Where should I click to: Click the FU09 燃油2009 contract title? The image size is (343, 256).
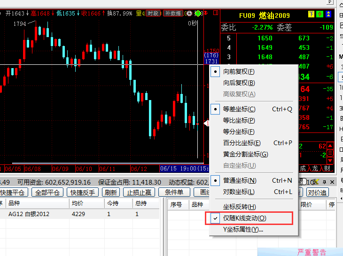[x=265, y=16]
